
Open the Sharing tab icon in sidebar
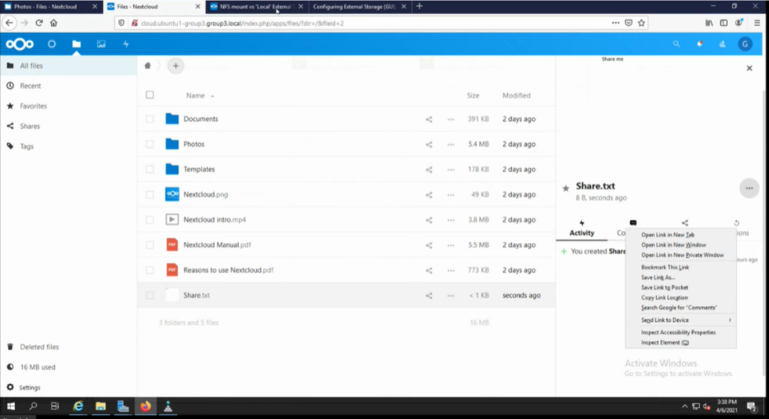685,223
